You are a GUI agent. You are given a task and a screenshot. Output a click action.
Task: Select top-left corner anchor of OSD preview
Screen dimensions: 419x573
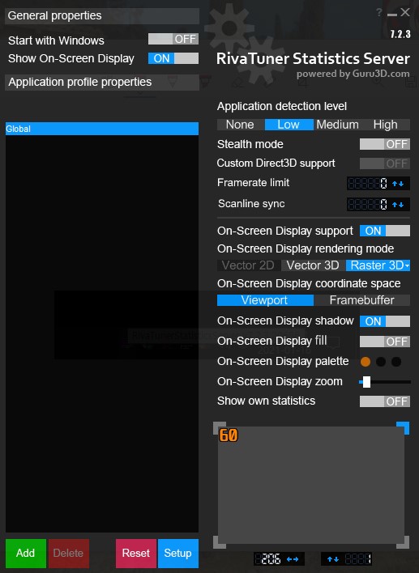point(219,427)
